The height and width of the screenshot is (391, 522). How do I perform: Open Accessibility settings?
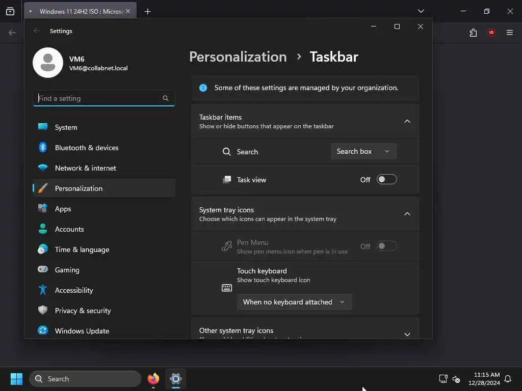click(104, 290)
